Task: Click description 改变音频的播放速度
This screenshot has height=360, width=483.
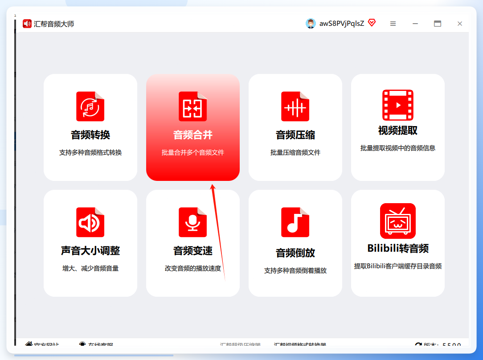Action: click(x=193, y=268)
